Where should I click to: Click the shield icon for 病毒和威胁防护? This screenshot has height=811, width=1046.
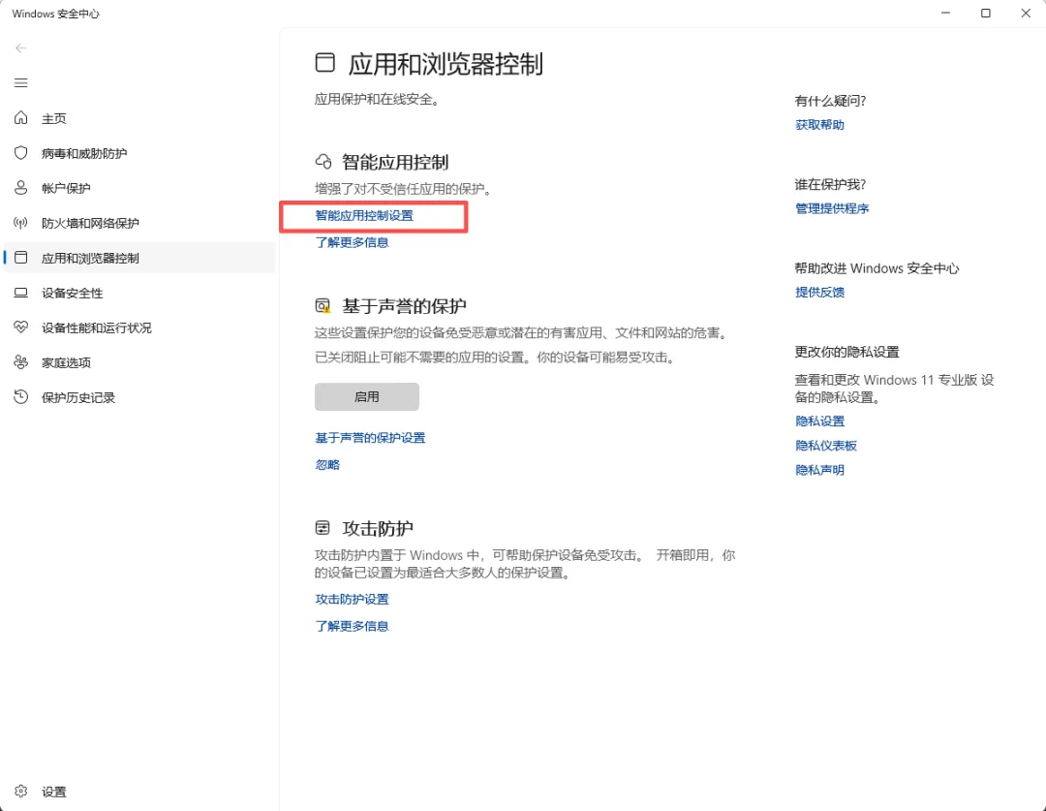point(20,153)
